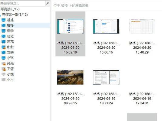
Task: Open the 15:06:16 recording thumbnail
Action: click(x=106, y=26)
